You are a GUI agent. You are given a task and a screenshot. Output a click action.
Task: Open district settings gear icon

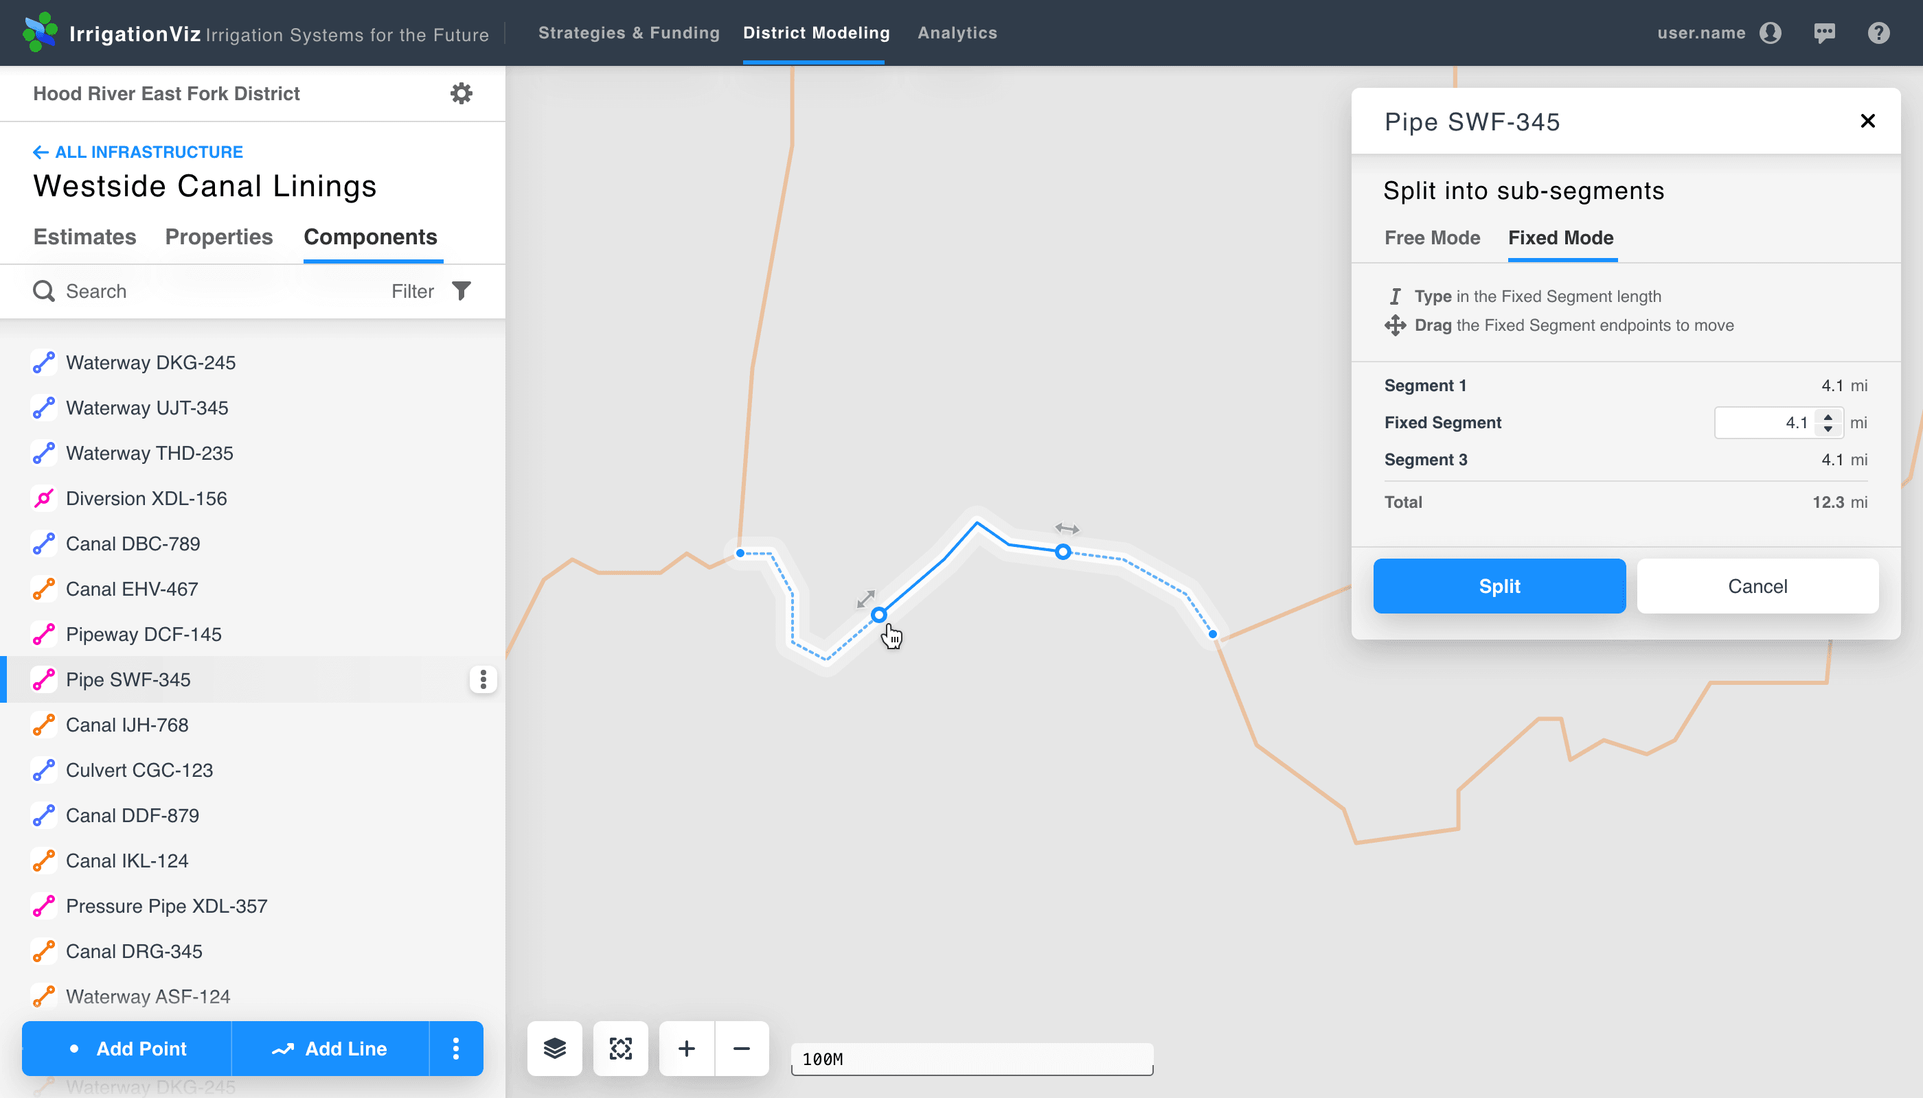coord(461,93)
